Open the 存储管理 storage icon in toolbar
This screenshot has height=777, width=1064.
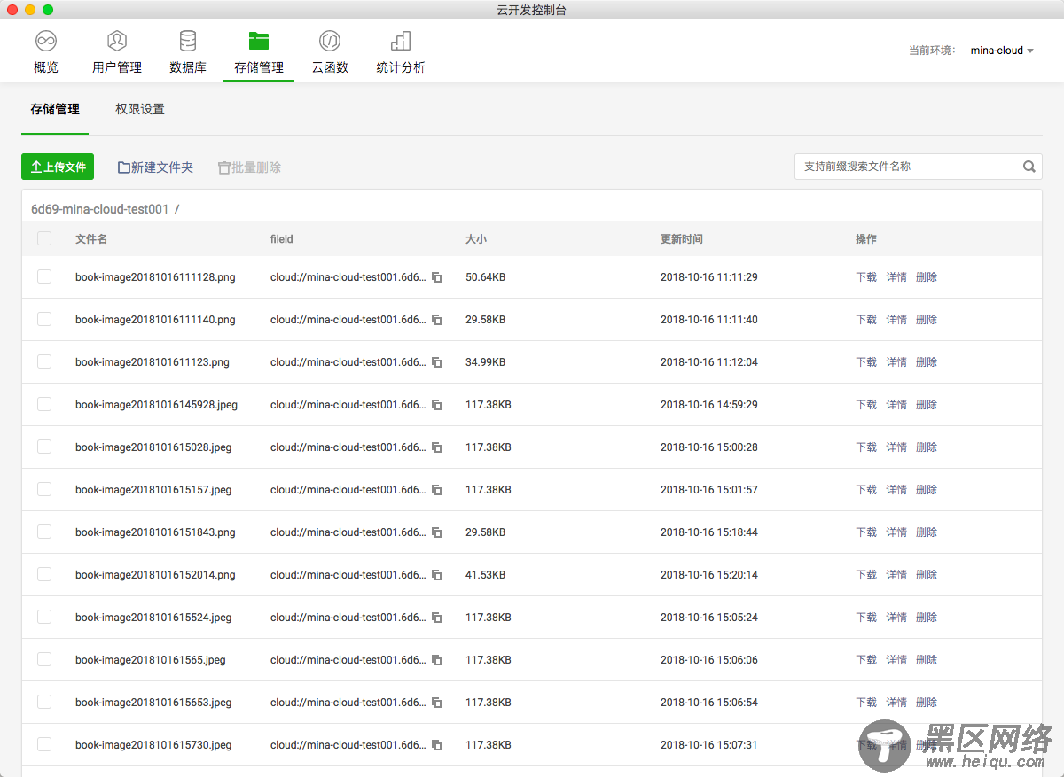pyautogui.click(x=259, y=41)
